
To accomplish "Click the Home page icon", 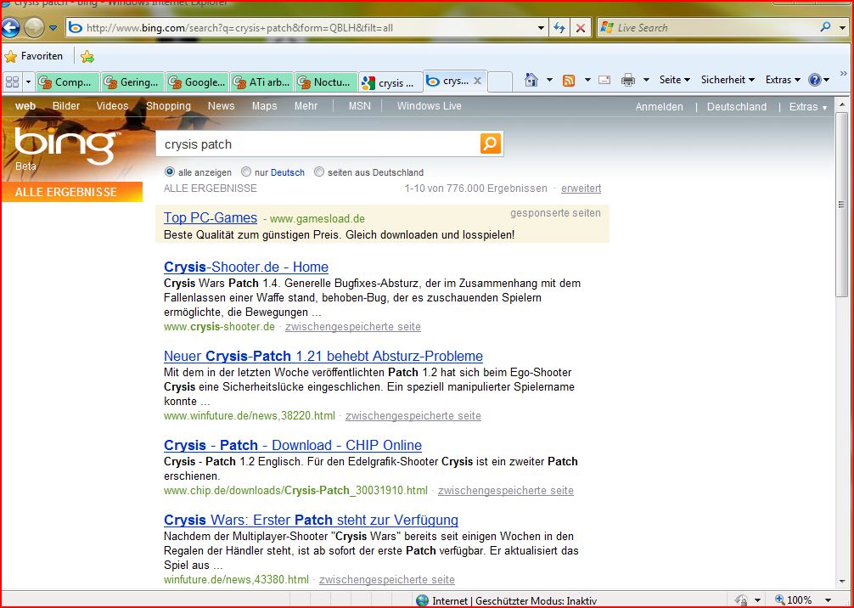I will tap(531, 80).
